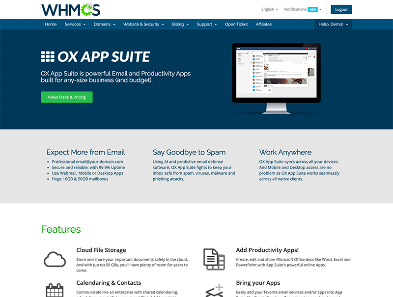Click the Work Anywhere heading
This screenshot has height=297, width=393.
[x=285, y=152]
